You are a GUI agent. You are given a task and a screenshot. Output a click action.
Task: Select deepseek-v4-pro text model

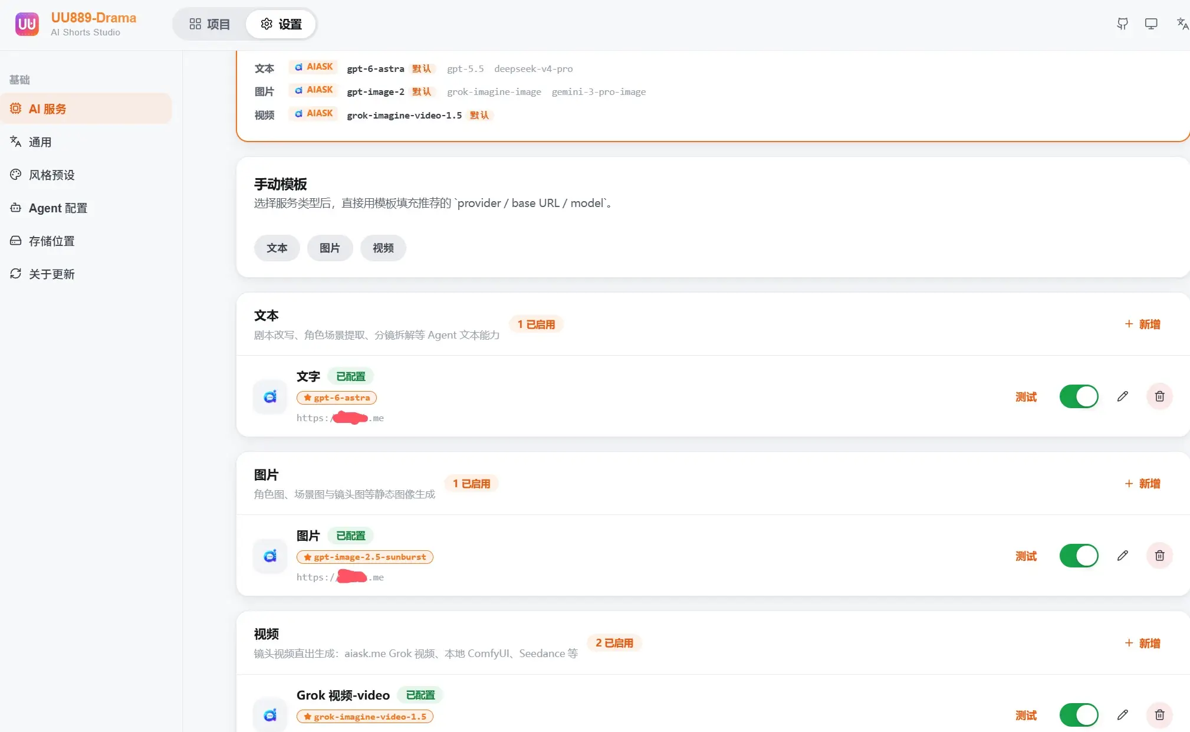(x=533, y=69)
